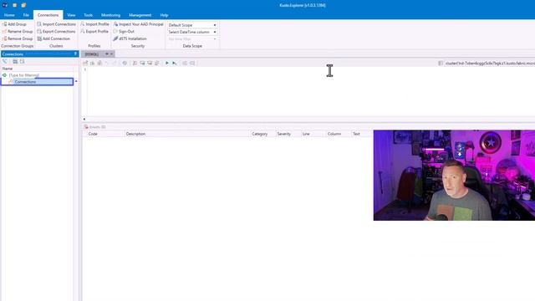Click Inspect Your AAD Principal icon
This screenshot has width=535, height=301.
[x=115, y=24]
